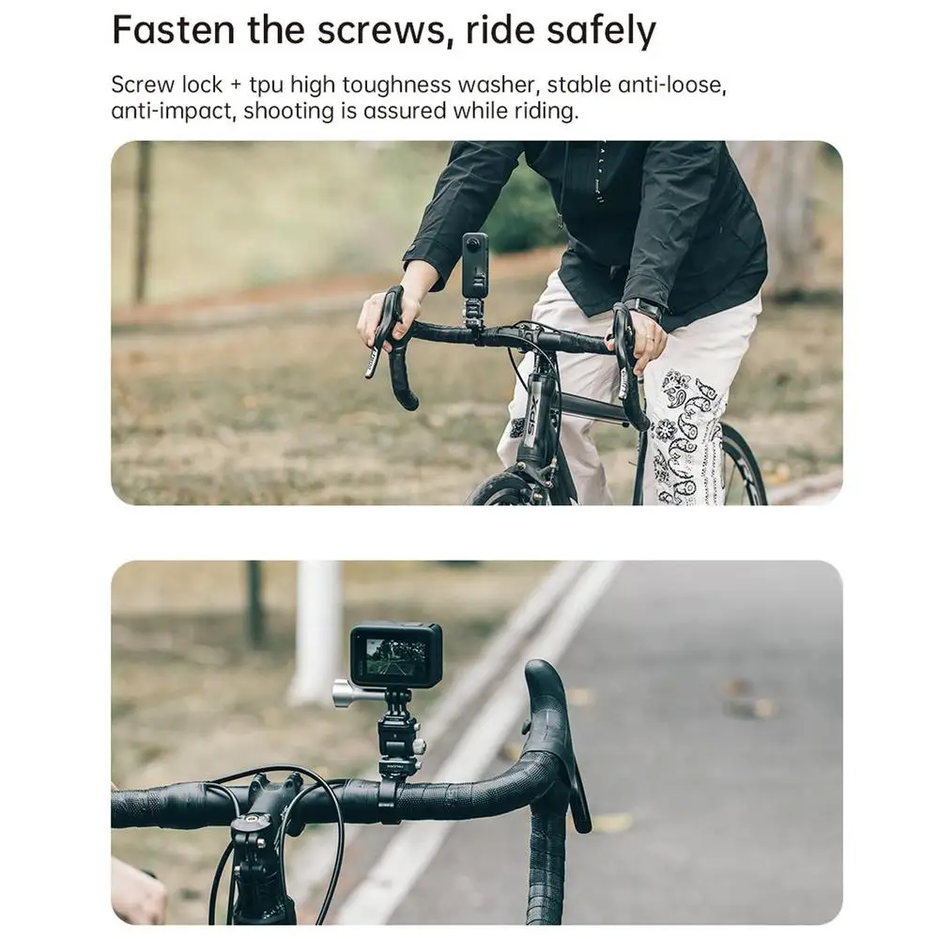Click the 360 camera mounted on handlebar
The width and height of the screenshot is (939, 939).
click(x=475, y=266)
